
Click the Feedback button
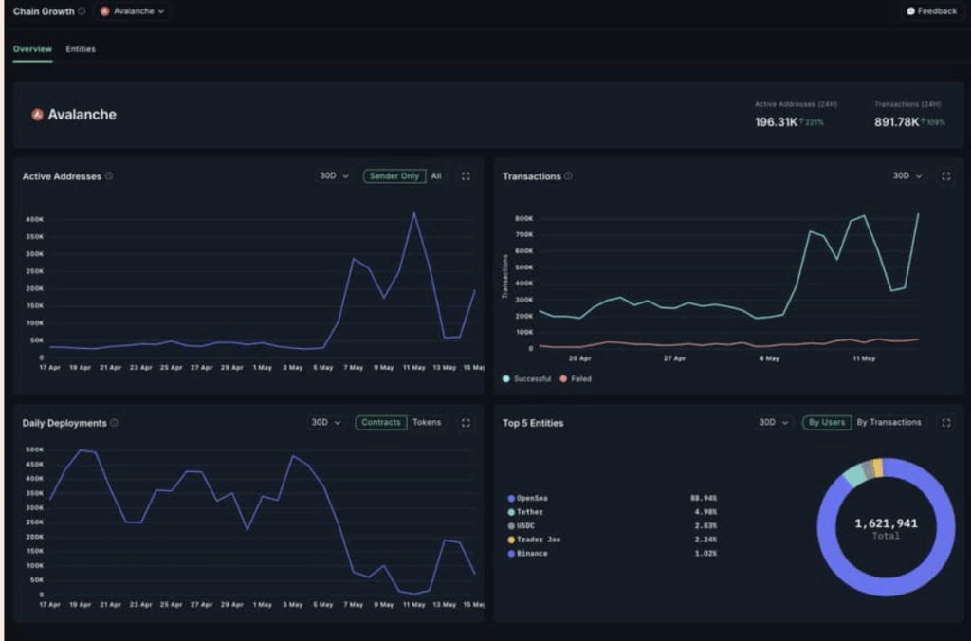click(931, 11)
